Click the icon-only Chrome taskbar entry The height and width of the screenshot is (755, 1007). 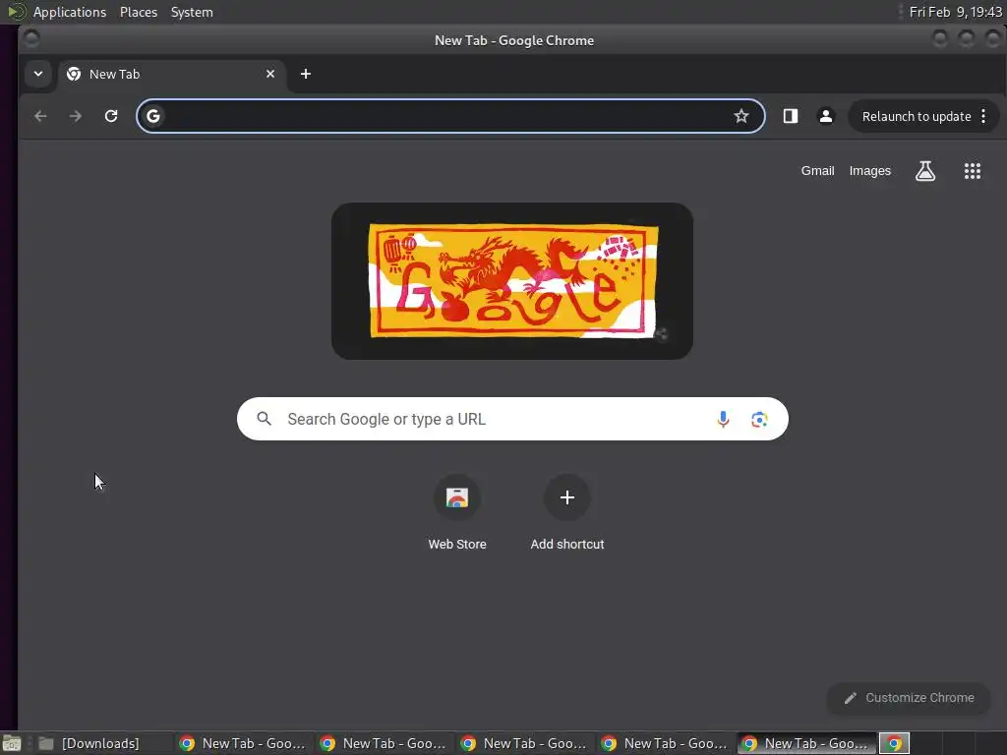894,743
